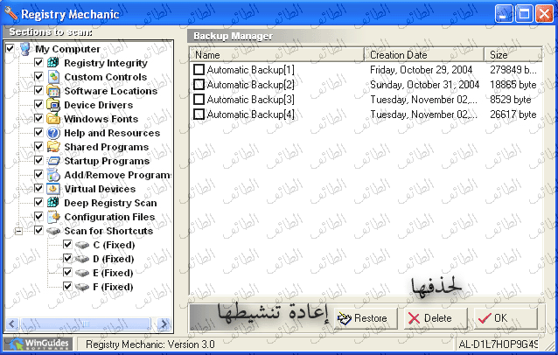
Task: Click the Shared Programs folder icon
Action: coord(53,147)
